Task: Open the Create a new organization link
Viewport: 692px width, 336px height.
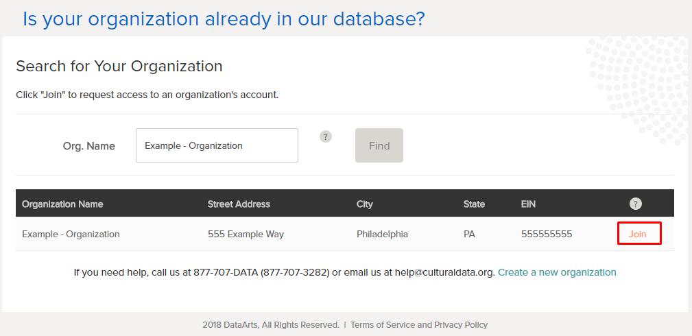Action: (x=557, y=272)
